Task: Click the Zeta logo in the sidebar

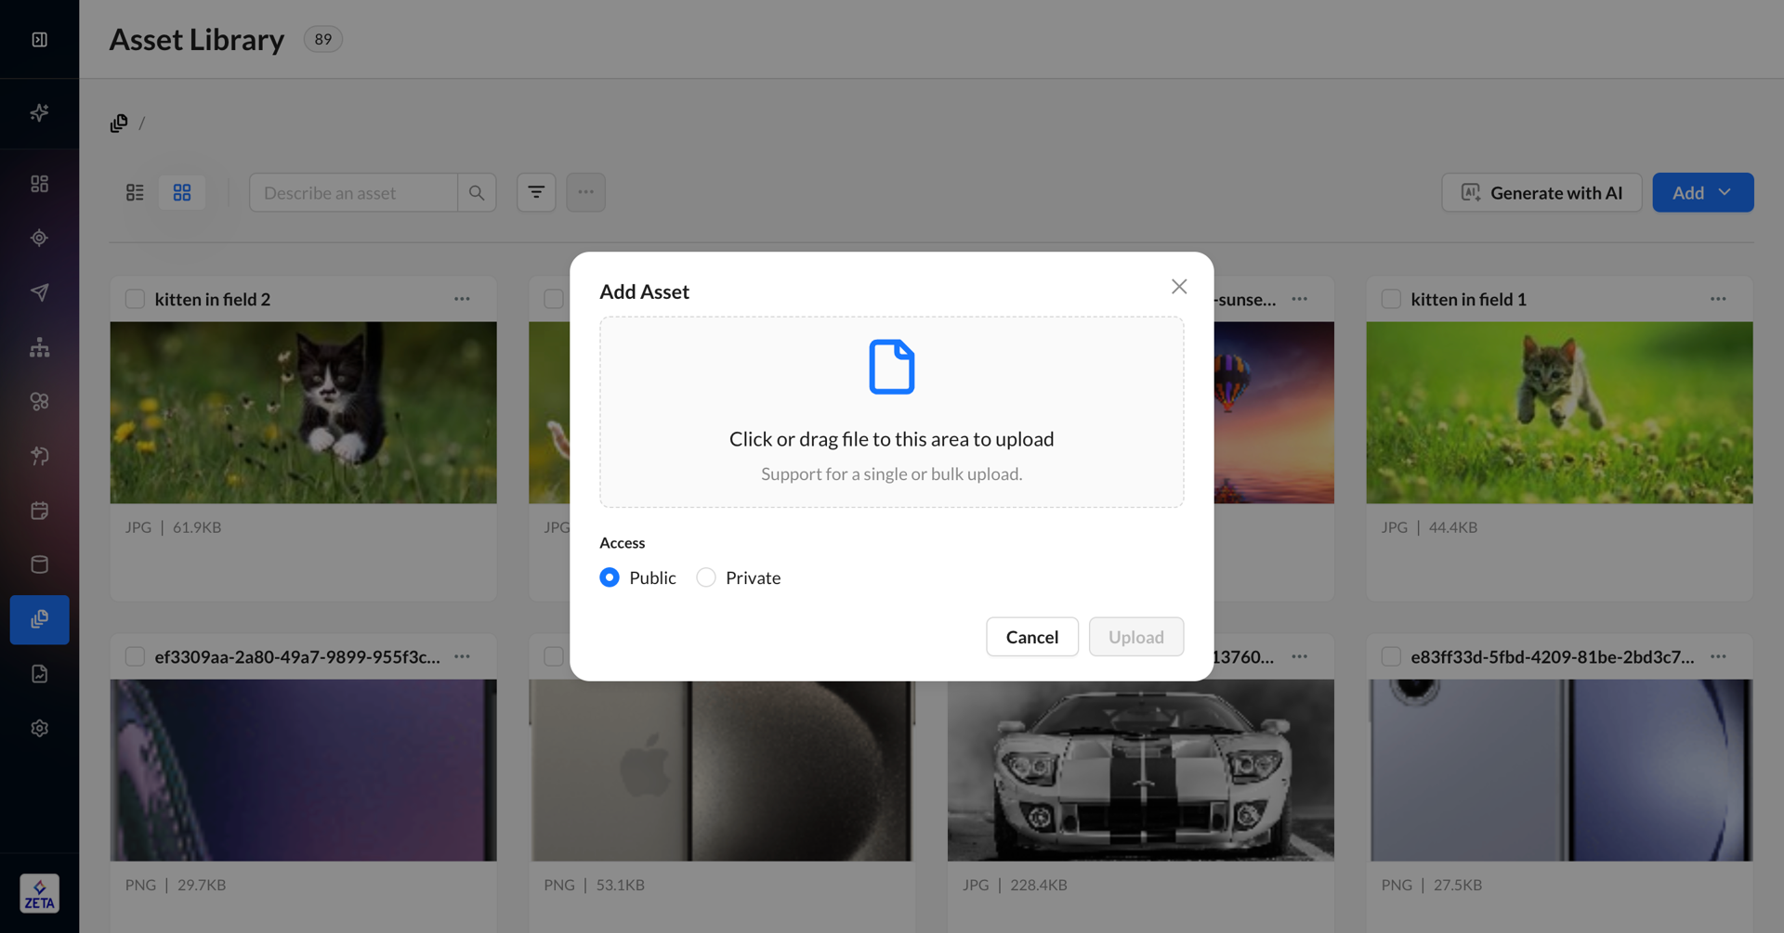Action: point(39,893)
